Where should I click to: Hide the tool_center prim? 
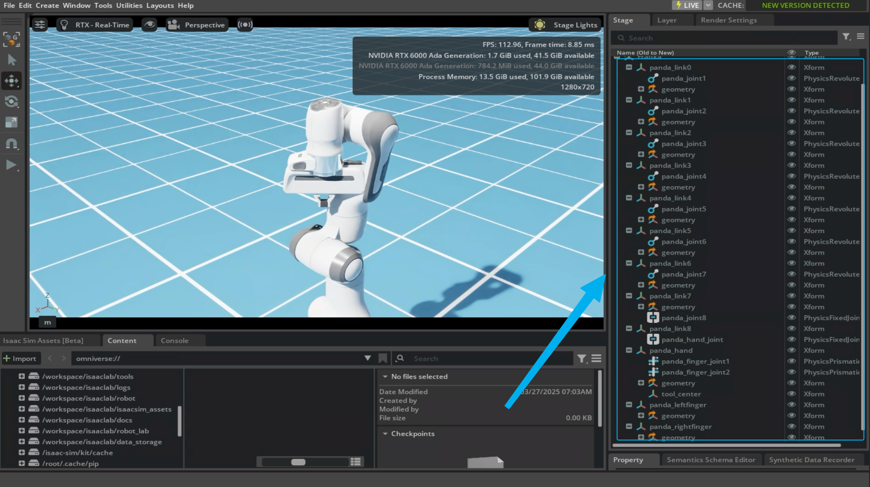[x=792, y=394]
